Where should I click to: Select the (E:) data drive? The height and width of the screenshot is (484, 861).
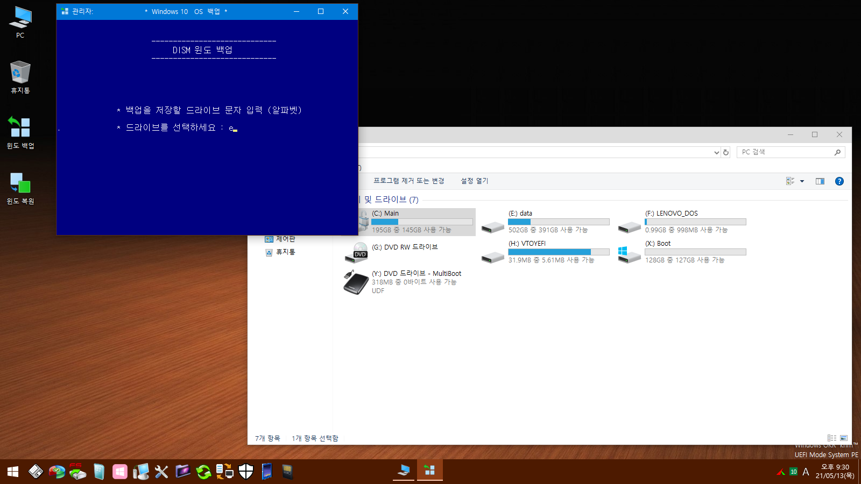click(x=546, y=222)
